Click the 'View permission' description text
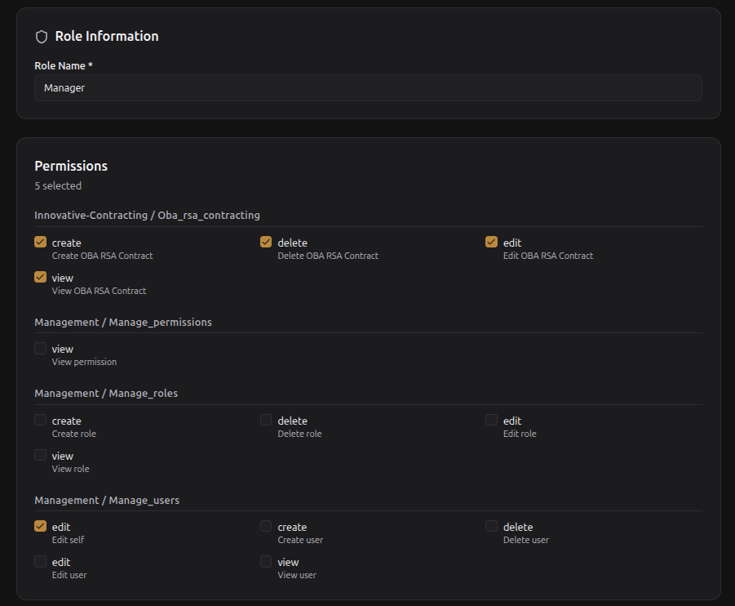Image resolution: width=735 pixels, height=606 pixels. coord(84,362)
